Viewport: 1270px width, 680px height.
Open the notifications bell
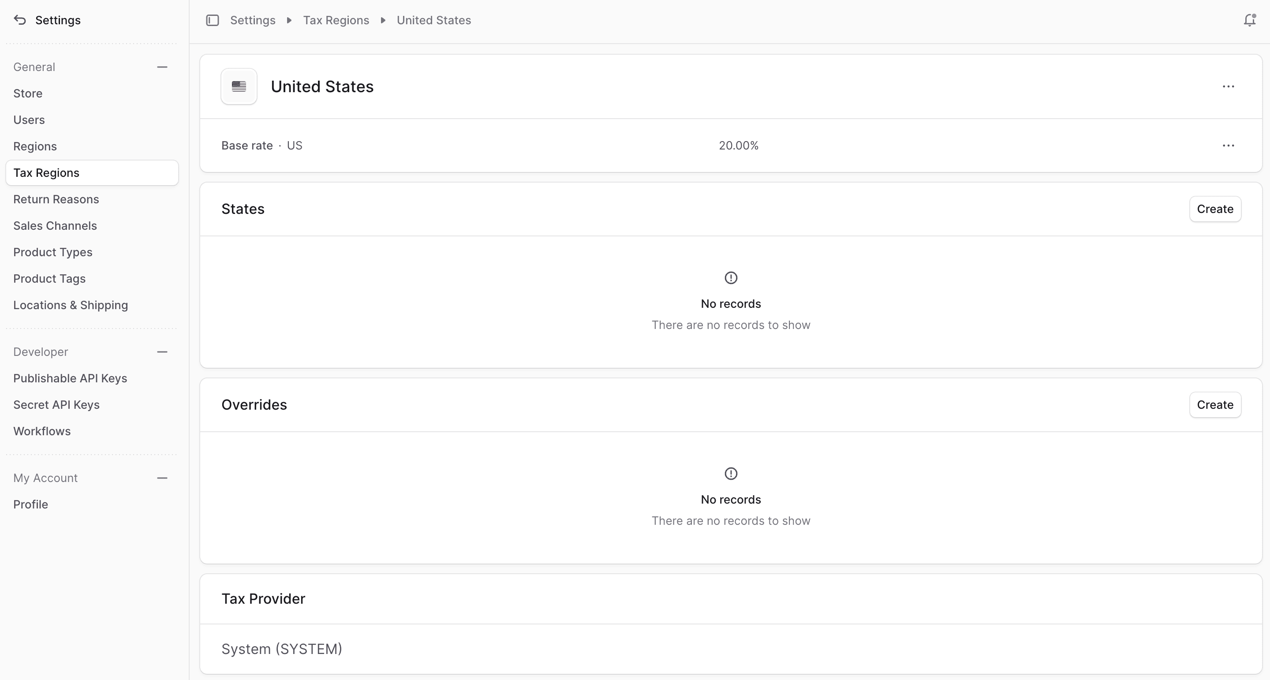click(1249, 20)
